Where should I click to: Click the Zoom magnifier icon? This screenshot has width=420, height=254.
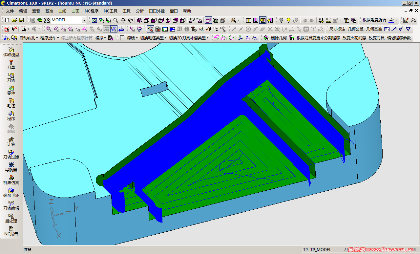[x=116, y=20]
